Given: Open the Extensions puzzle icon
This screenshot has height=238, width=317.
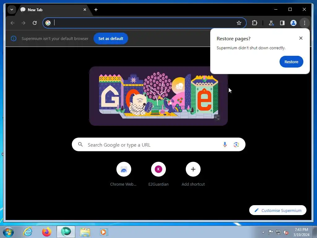Looking at the screenshot, I should 254,23.
